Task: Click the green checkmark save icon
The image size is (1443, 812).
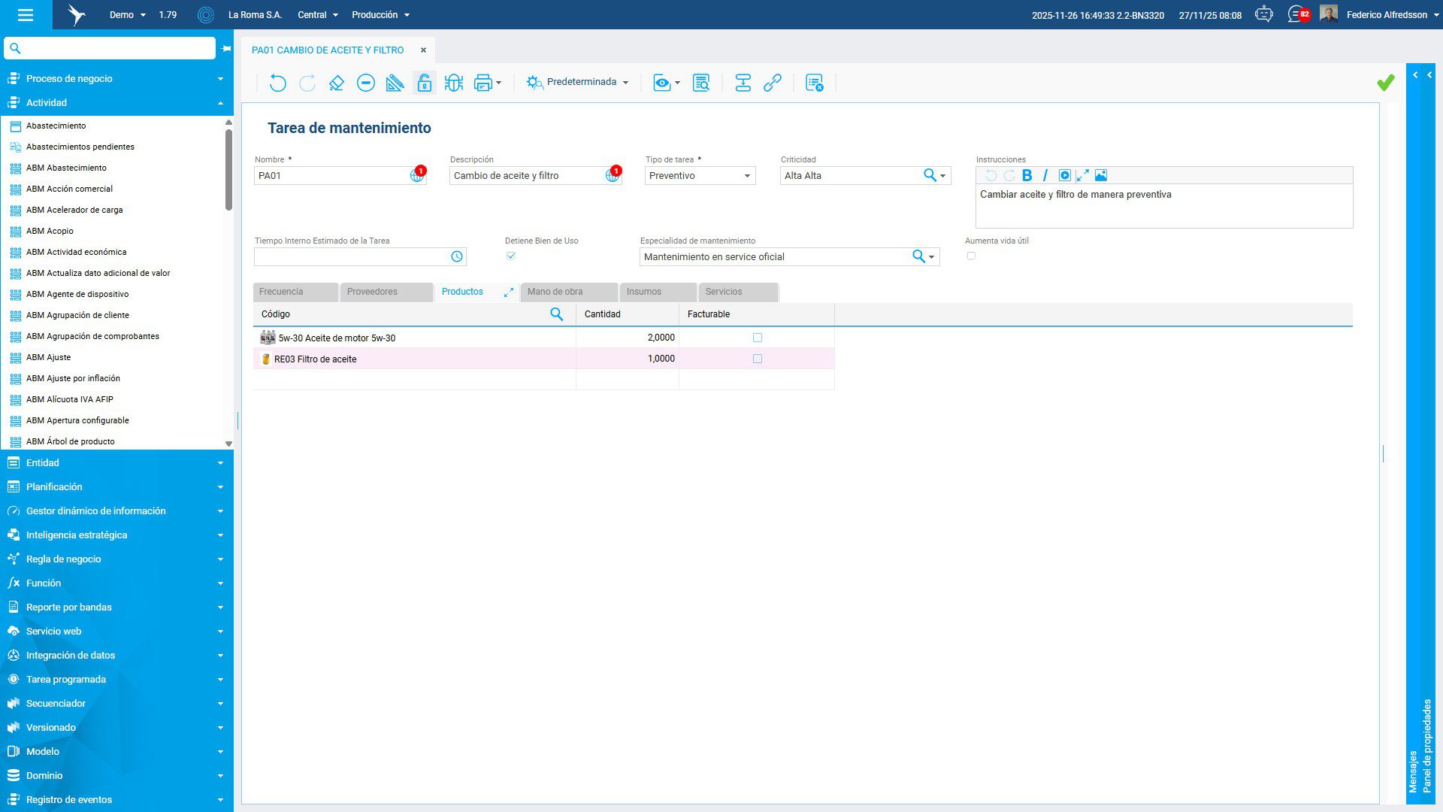Action: tap(1385, 83)
